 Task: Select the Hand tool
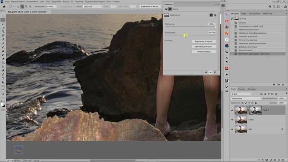[x=3, y=90]
